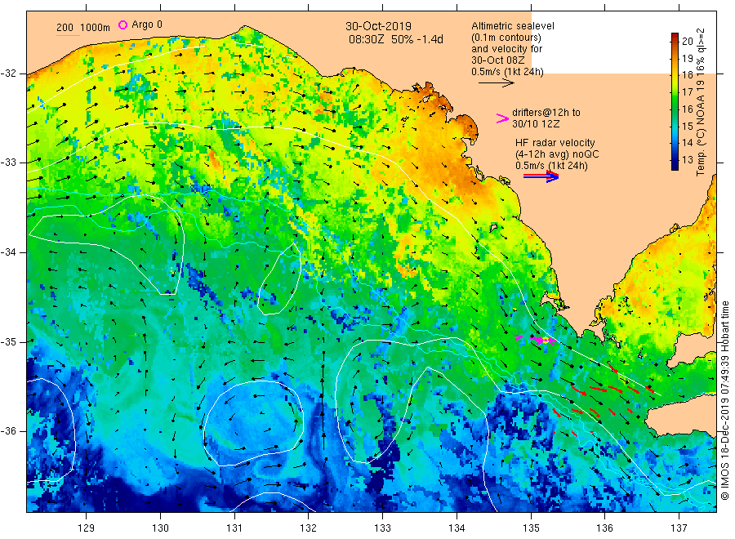This screenshot has width=735, height=539.
Task: Click longitude axis label 135
Action: pyautogui.click(x=531, y=528)
